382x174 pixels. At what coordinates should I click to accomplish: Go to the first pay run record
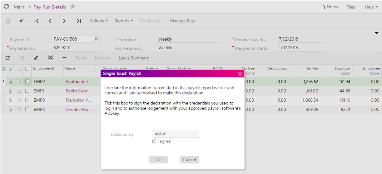(37, 21)
